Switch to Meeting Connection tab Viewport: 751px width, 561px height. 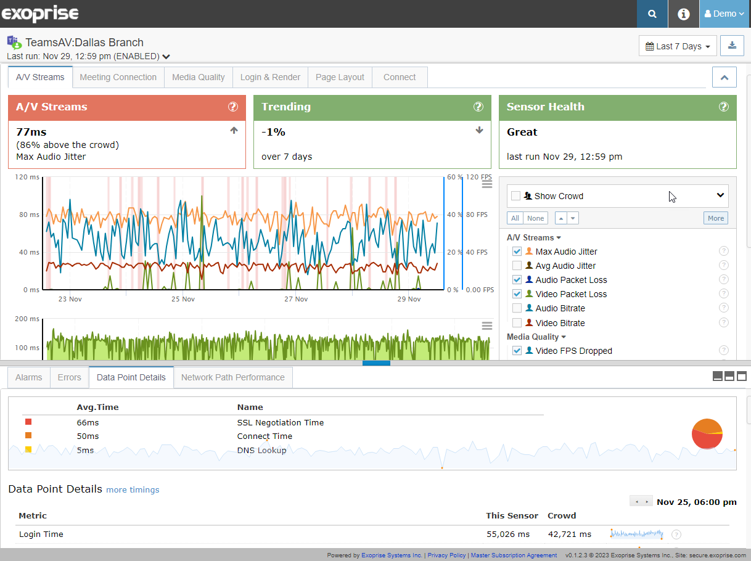118,77
